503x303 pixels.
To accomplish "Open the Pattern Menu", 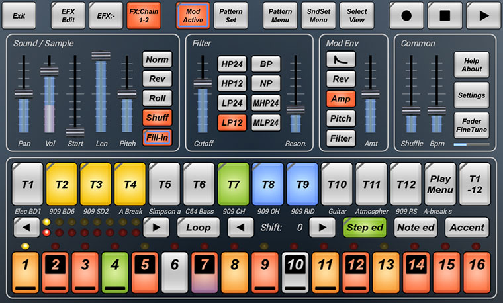I will click(281, 15).
